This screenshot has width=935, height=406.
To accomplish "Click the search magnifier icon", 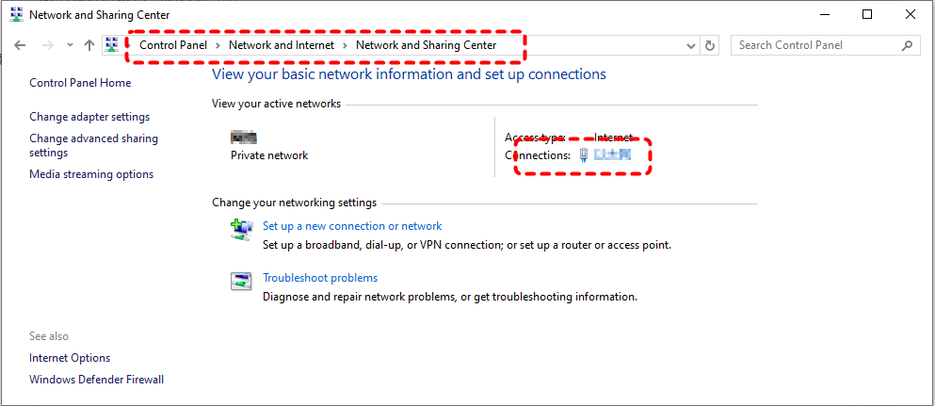I will [x=908, y=45].
